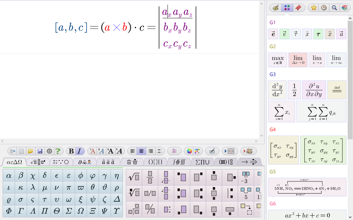
Task: Click the green question-mark help icon
Action: [58, 151]
